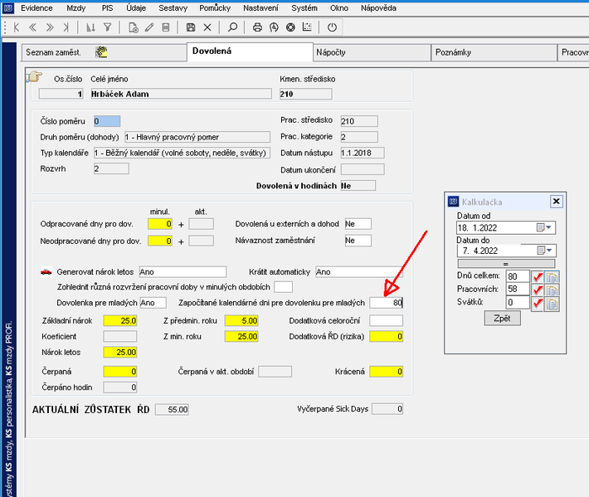Open the Údaje menu
This screenshot has width=589, height=497.
coord(136,8)
